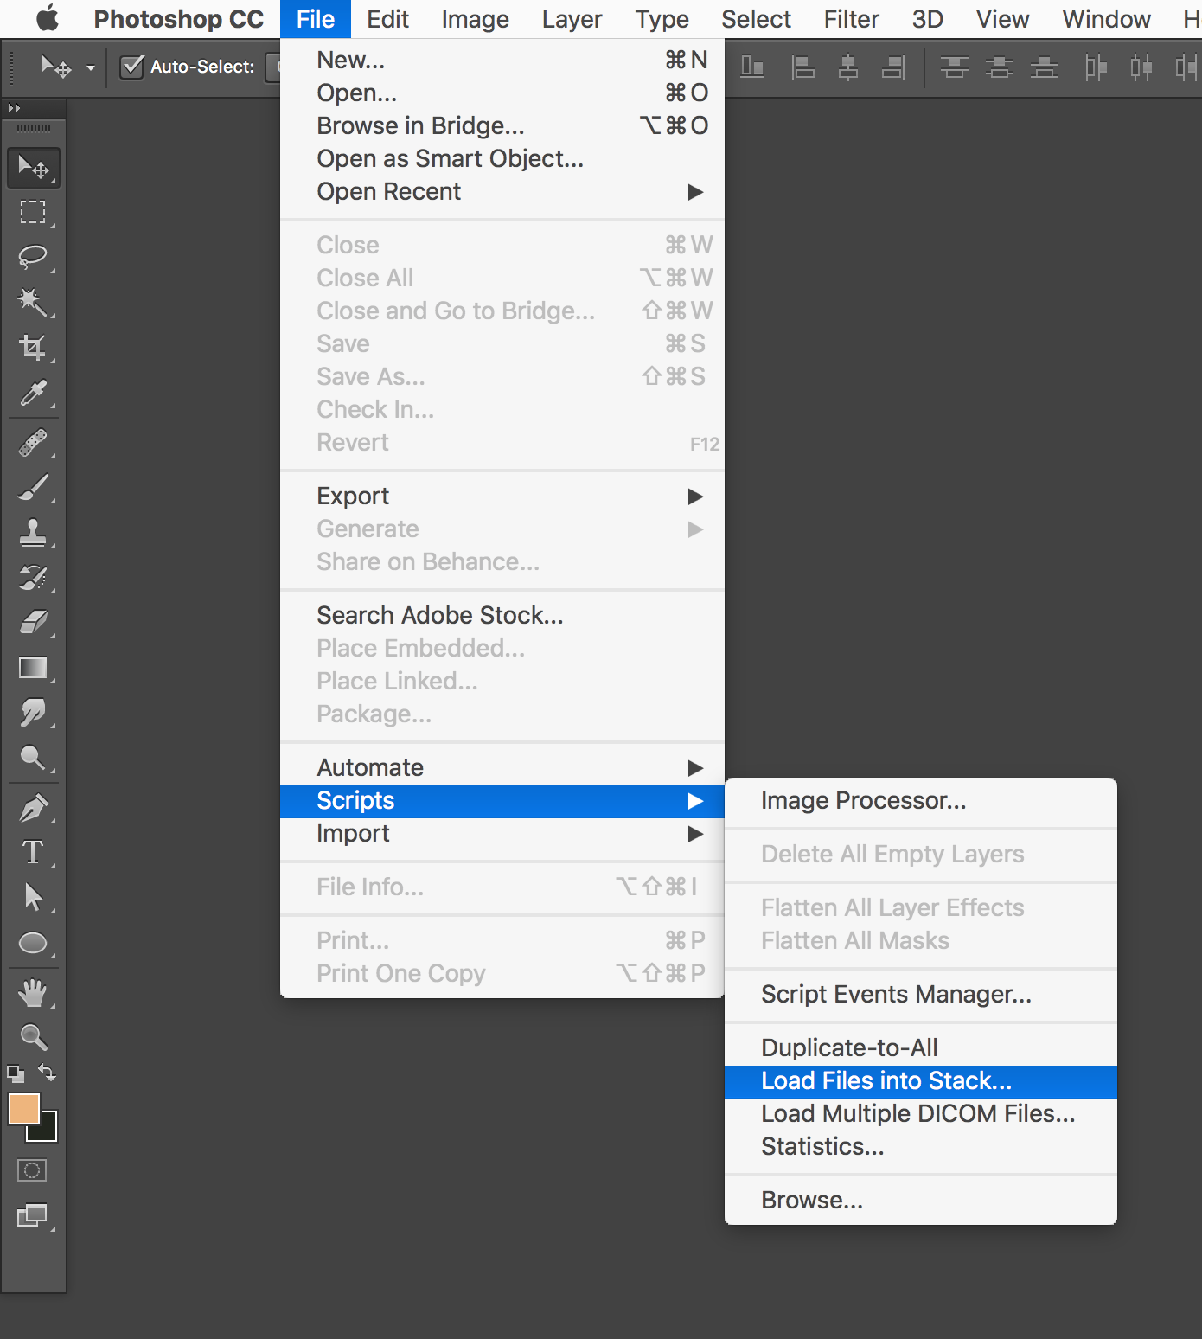The width and height of the screenshot is (1202, 1339).
Task: Open the Move tool preset dropdown arrow
Action: [x=91, y=67]
